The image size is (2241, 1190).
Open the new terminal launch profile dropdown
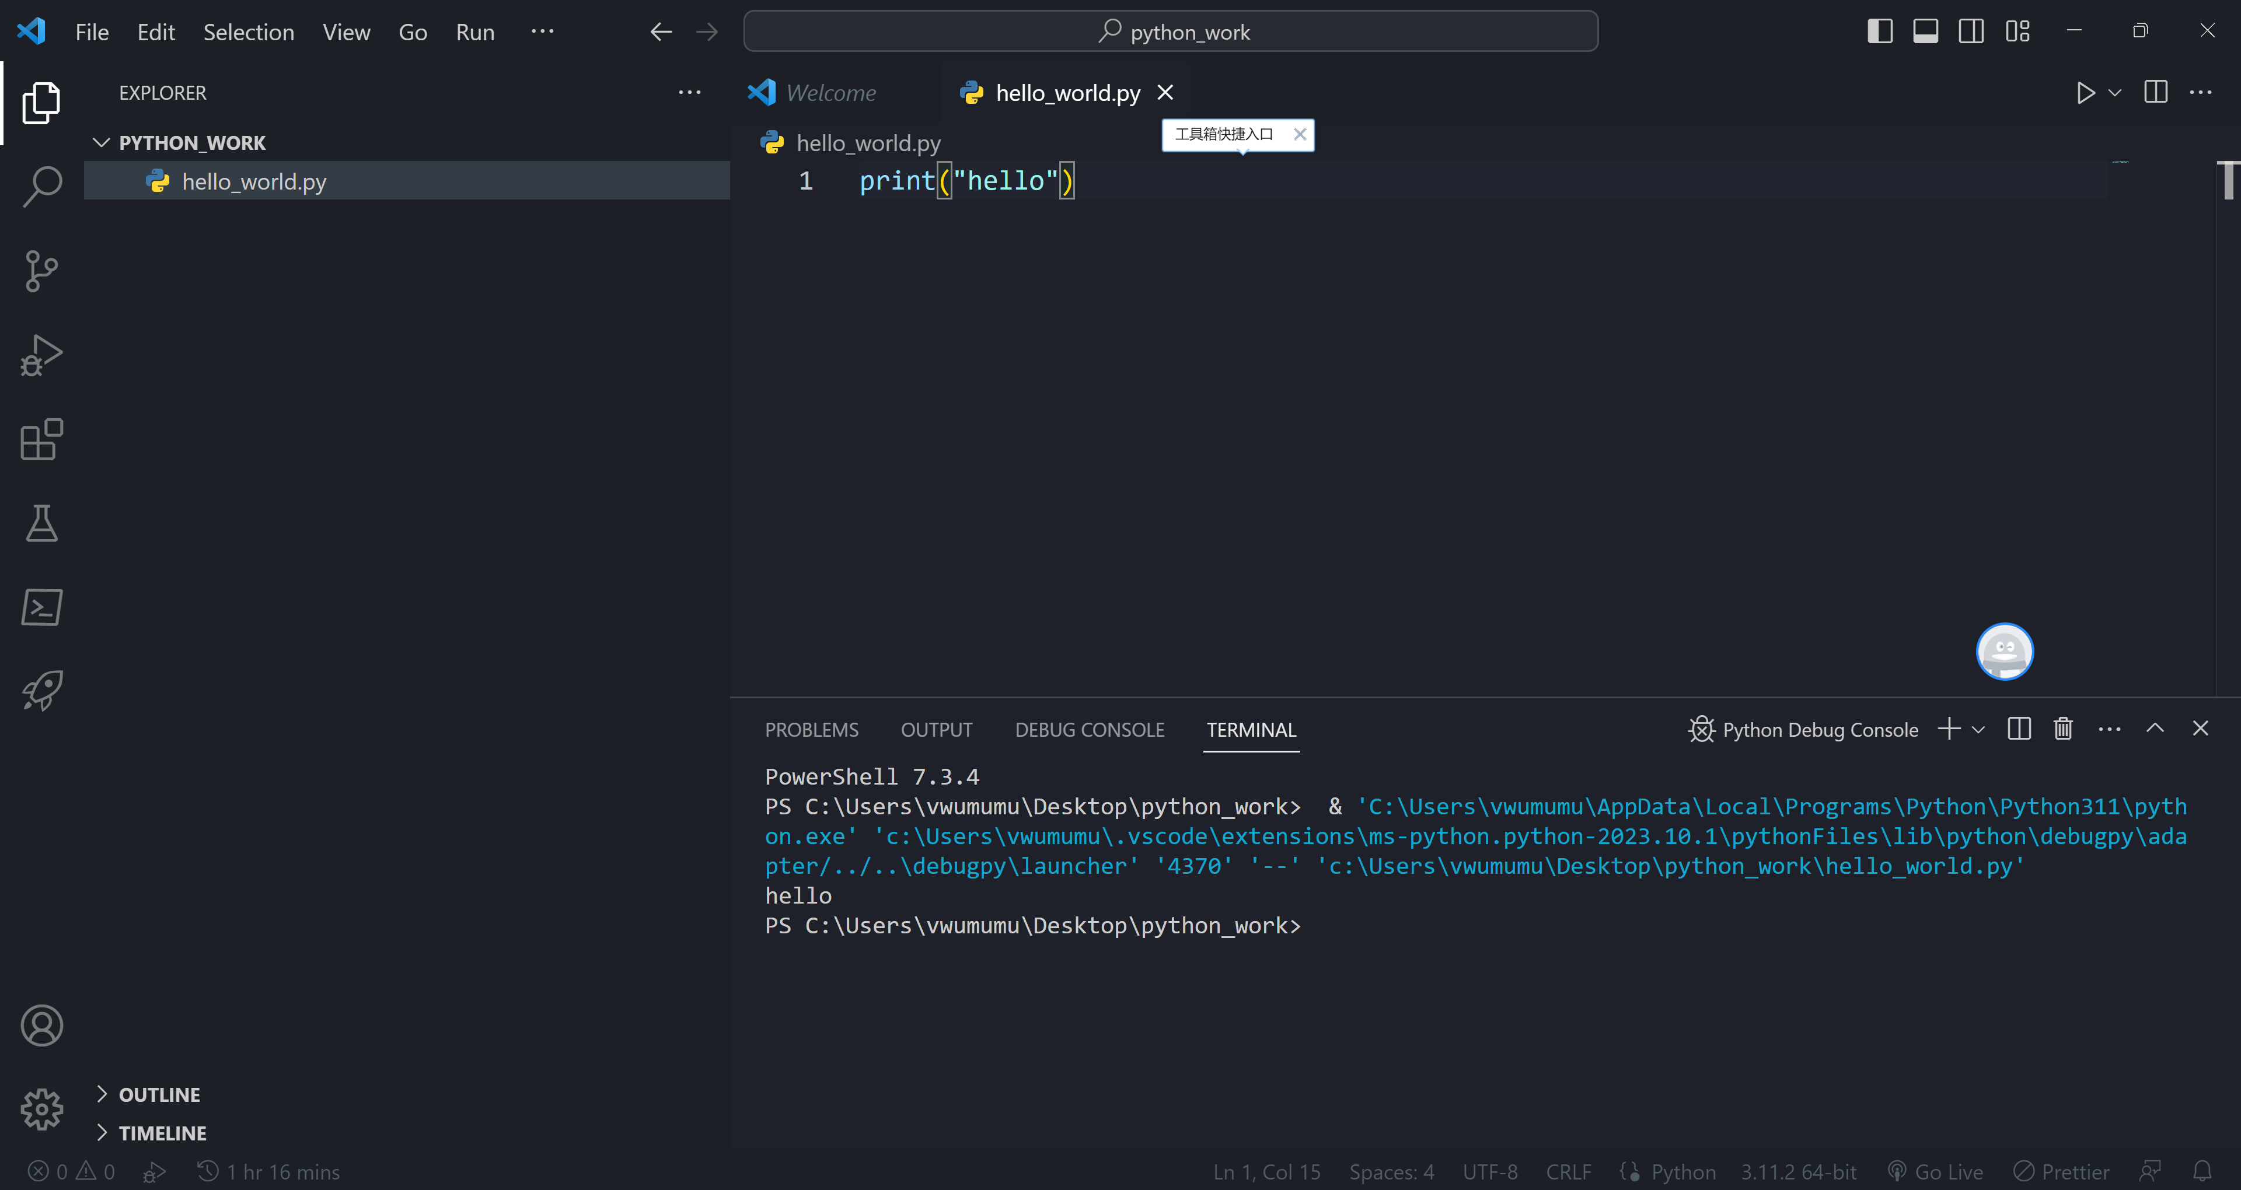click(1978, 730)
